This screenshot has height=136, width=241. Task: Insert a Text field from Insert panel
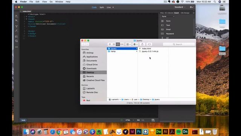(x=168, y=25)
